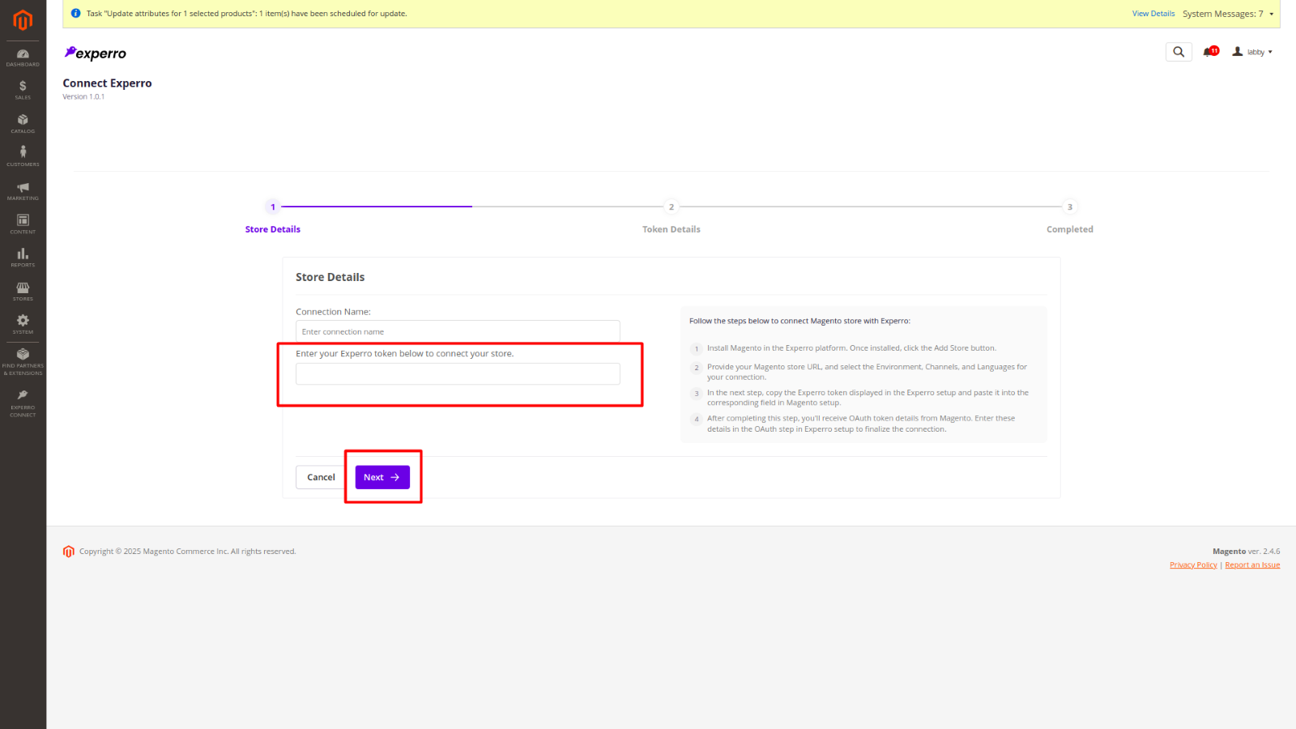The image size is (1296, 729).
Task: Click the search magnifier icon
Action: (x=1179, y=52)
